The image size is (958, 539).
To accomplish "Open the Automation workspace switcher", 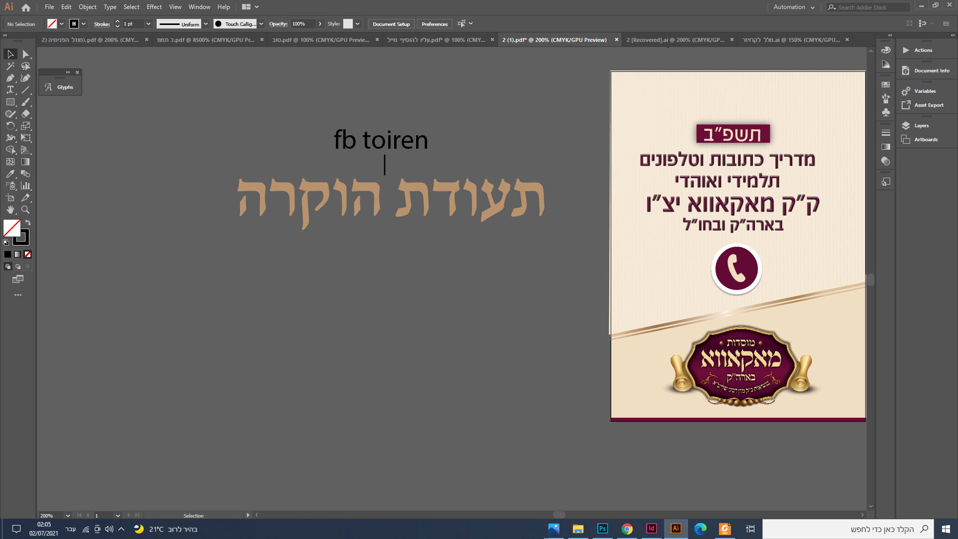I will coord(794,7).
